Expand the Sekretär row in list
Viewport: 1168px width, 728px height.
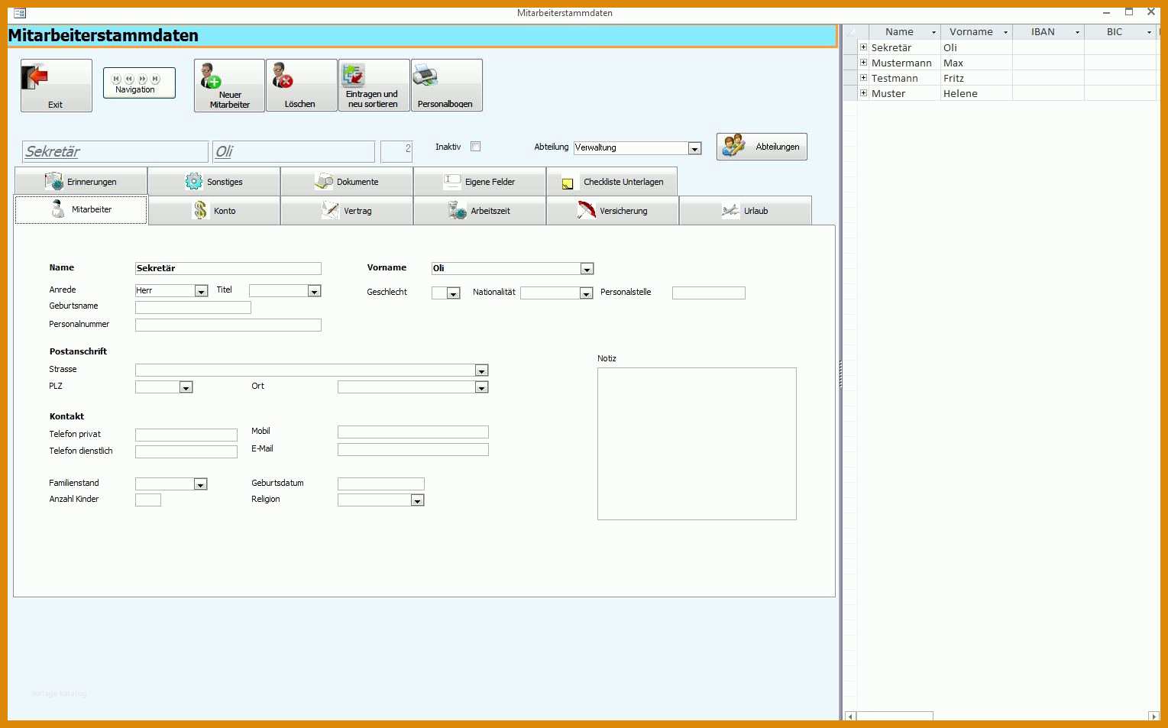[x=864, y=47]
